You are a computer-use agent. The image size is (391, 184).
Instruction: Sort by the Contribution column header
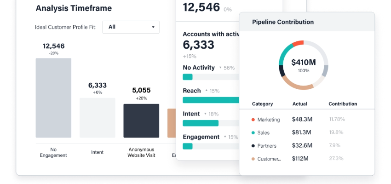click(343, 104)
